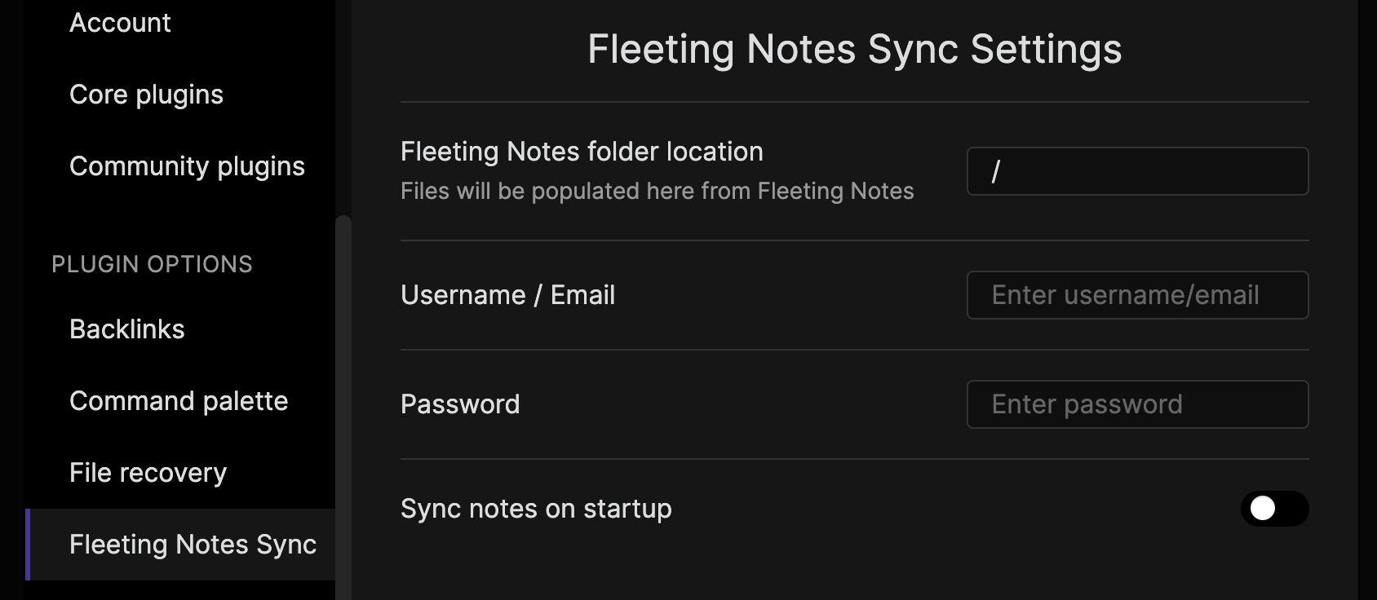Open the Community plugins section
Viewport: 1377px width, 600px height.
click(x=187, y=166)
